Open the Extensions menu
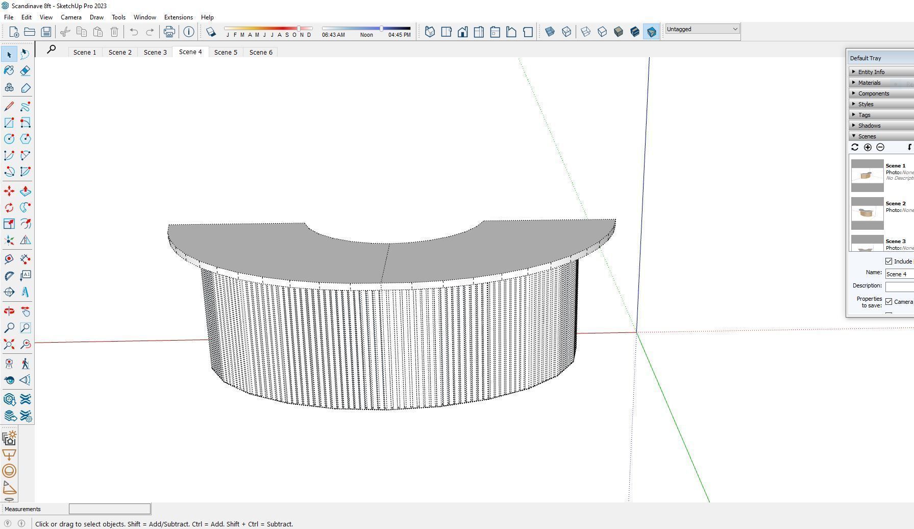The height and width of the screenshot is (529, 914). pyautogui.click(x=178, y=17)
